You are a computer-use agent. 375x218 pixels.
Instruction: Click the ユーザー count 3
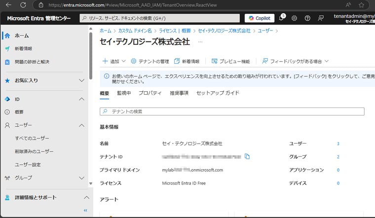(x=338, y=144)
